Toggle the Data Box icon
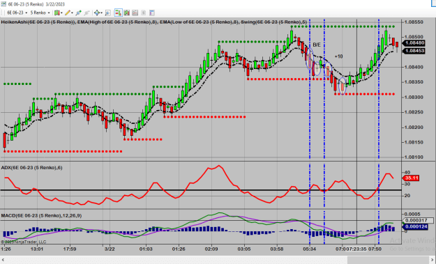Image resolution: width=436 pixels, height=264 pixels. click(x=108, y=13)
